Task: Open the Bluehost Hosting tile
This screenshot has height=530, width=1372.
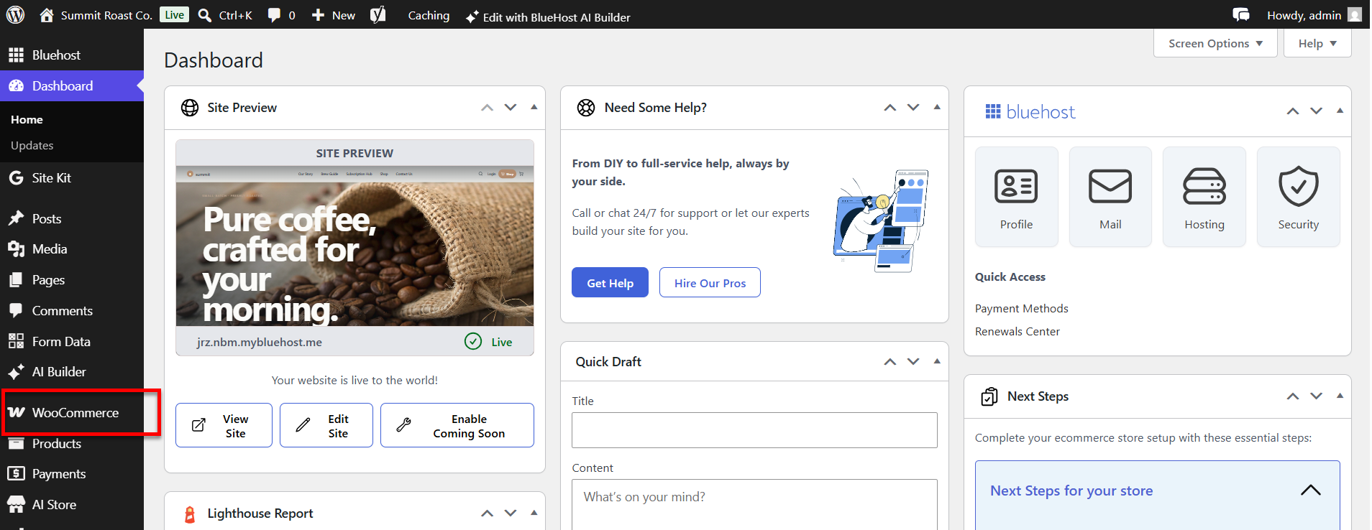Action: click(x=1204, y=197)
